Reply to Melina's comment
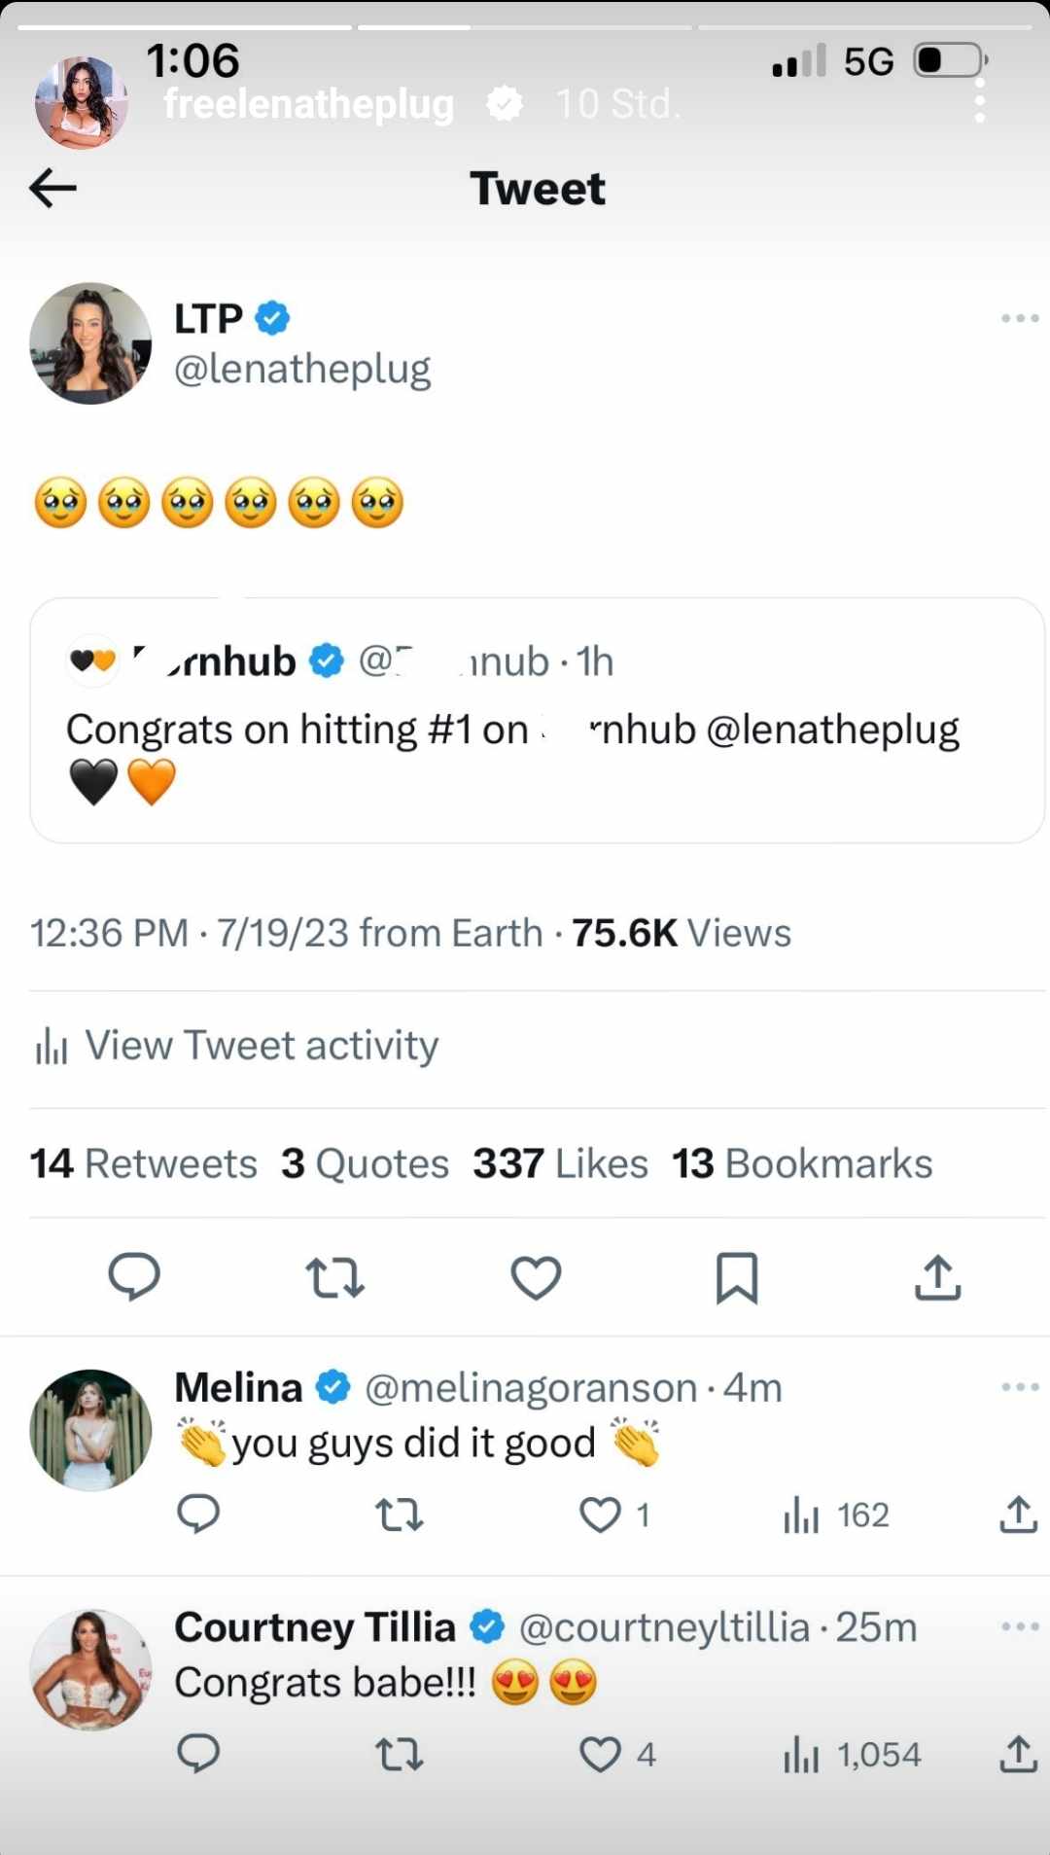The image size is (1050, 1855). pos(198,1515)
